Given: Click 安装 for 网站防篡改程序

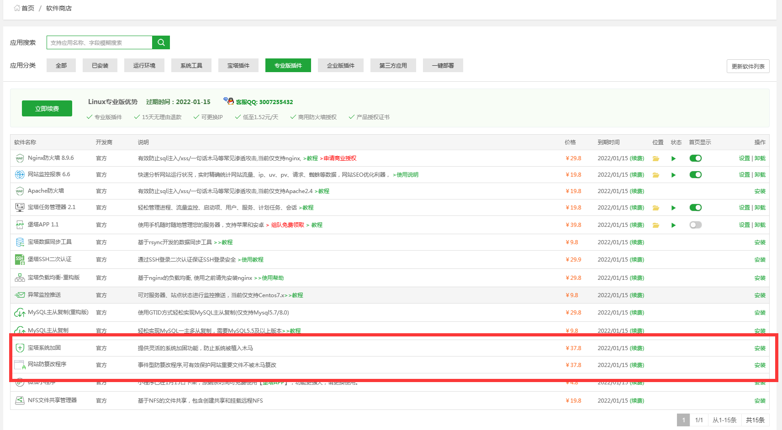Looking at the screenshot, I should tap(760, 365).
